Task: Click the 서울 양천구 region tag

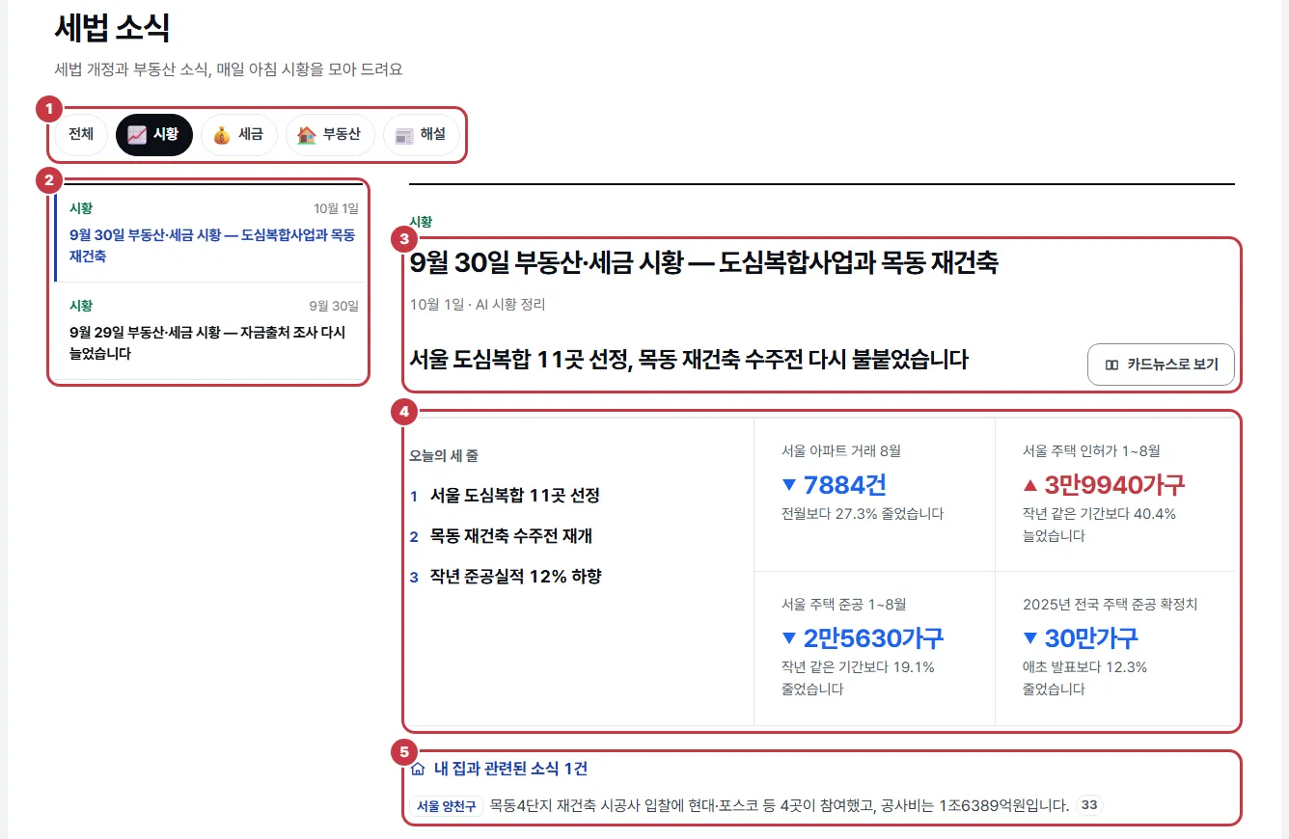Action: [x=447, y=806]
